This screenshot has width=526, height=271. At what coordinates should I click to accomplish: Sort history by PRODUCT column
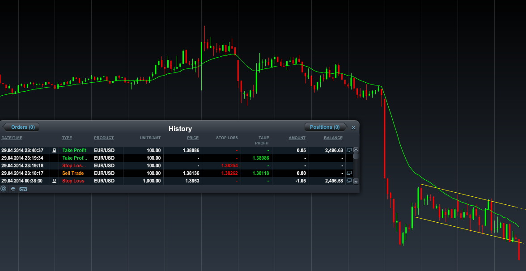pyautogui.click(x=104, y=138)
